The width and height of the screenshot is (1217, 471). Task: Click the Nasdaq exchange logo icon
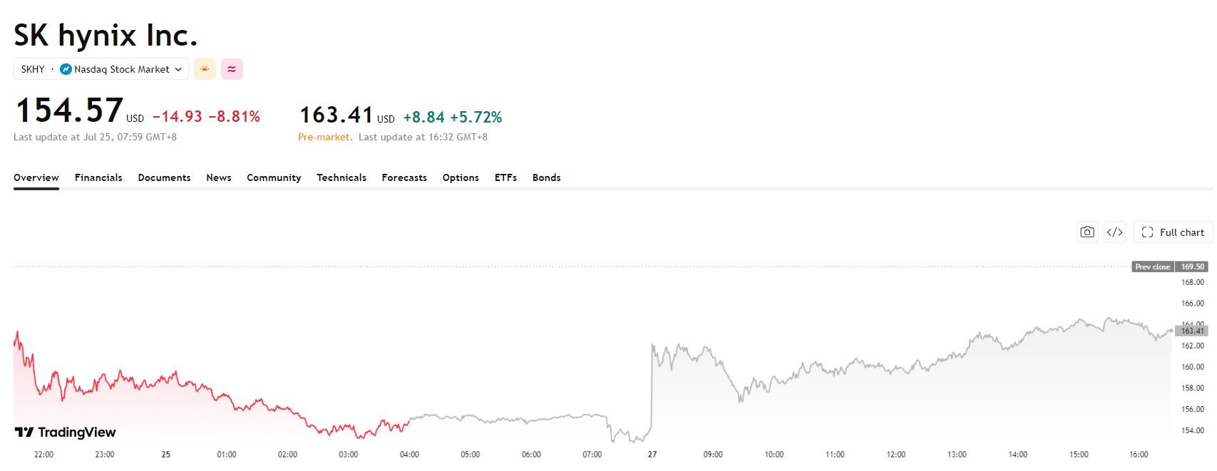point(66,69)
